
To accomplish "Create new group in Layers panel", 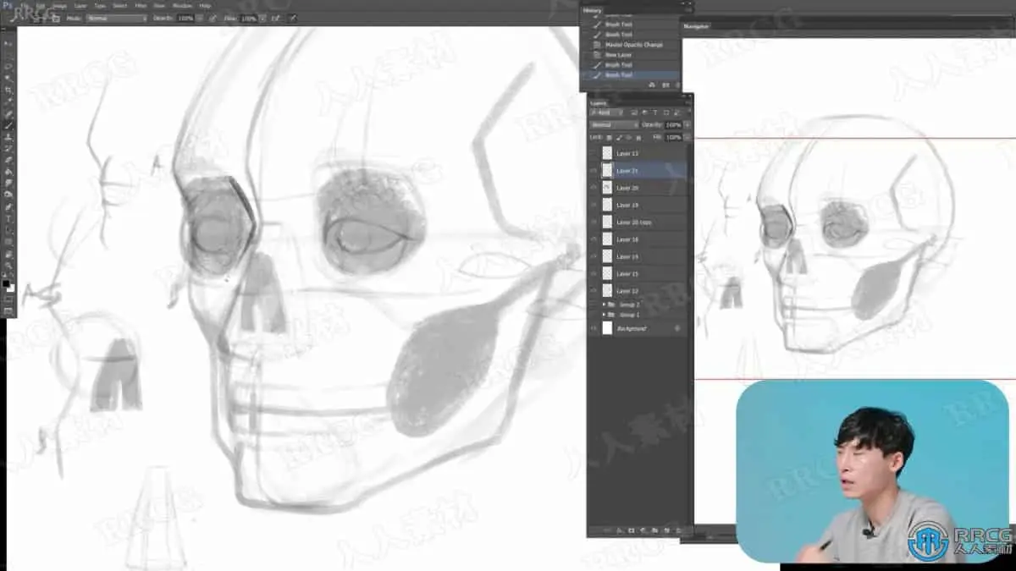I will [654, 530].
